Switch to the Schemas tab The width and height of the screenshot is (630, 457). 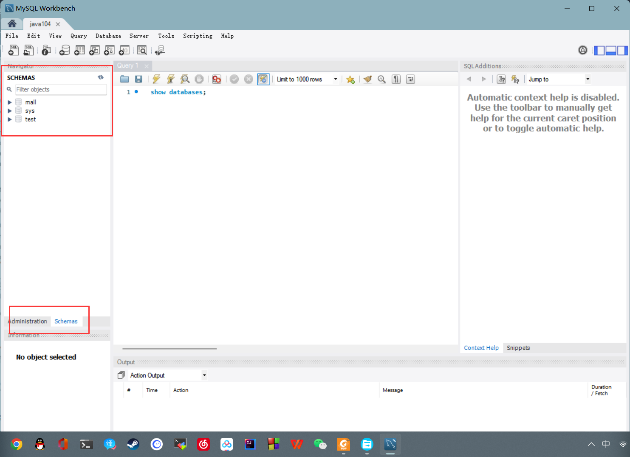66,321
